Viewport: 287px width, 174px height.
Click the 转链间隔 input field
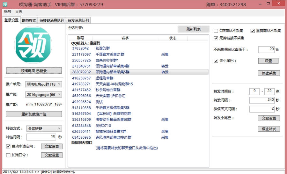tap(41, 137)
